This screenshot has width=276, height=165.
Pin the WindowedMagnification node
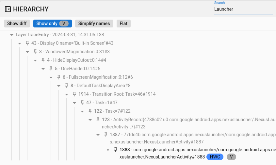[35, 52]
